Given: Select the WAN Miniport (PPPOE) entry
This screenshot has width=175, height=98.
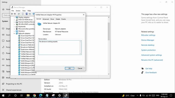Looking at the screenshot, I should pyautogui.click(x=29, y=72).
